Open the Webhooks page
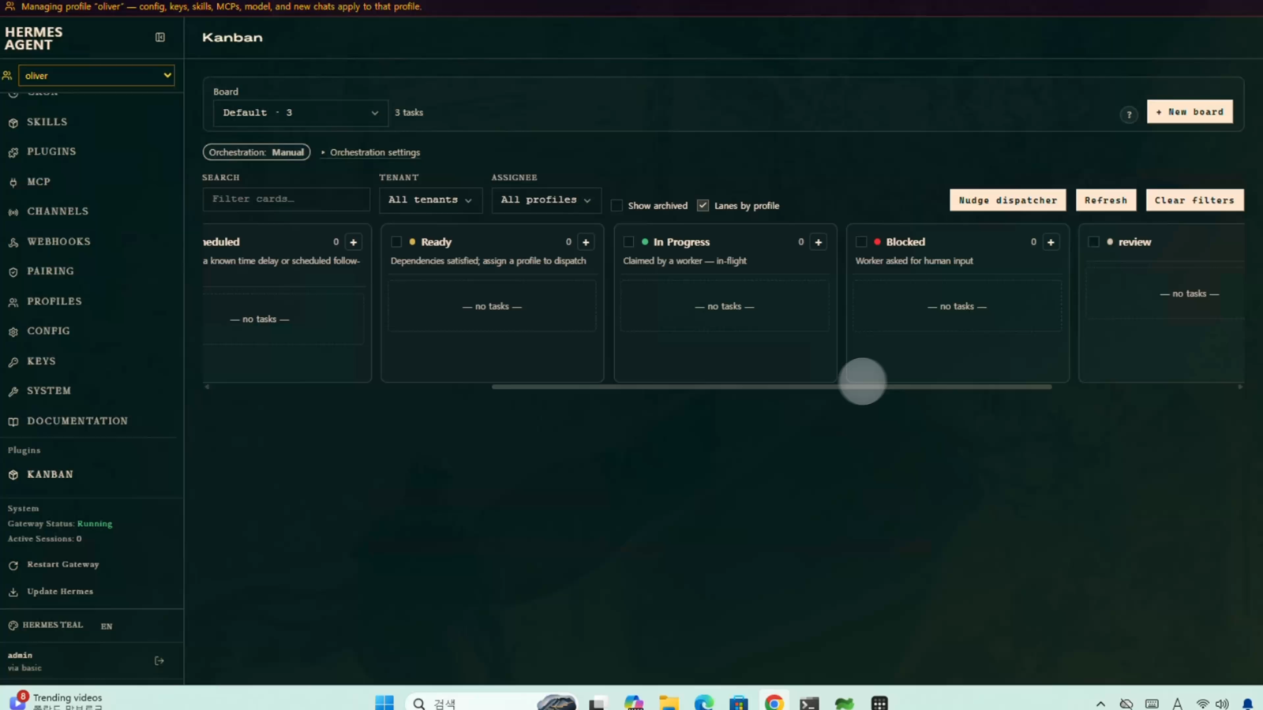 click(58, 241)
